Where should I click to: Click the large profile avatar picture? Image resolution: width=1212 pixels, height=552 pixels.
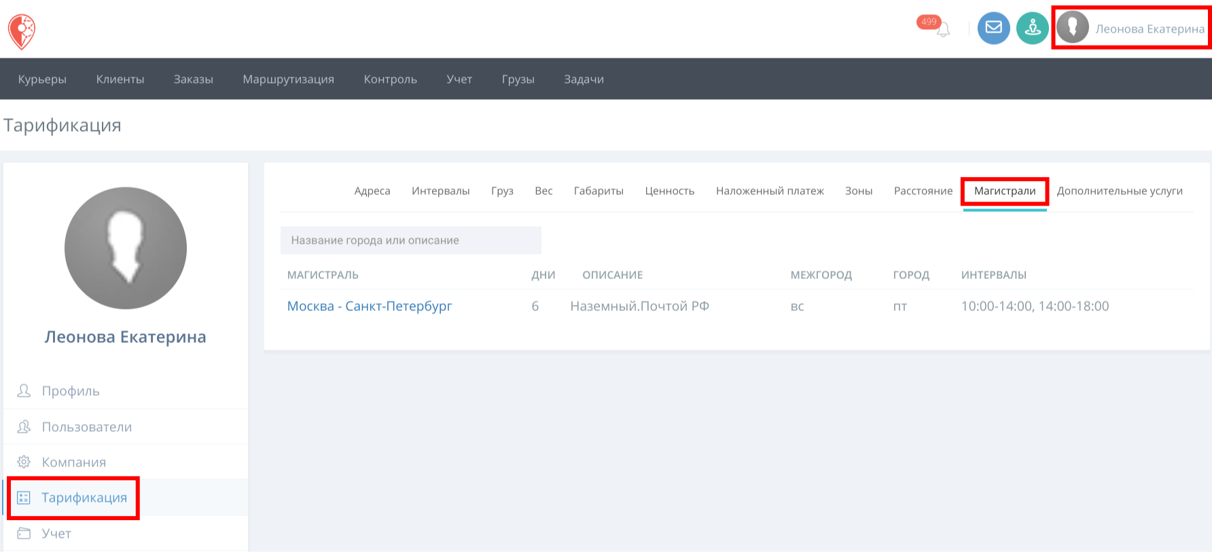pos(126,248)
